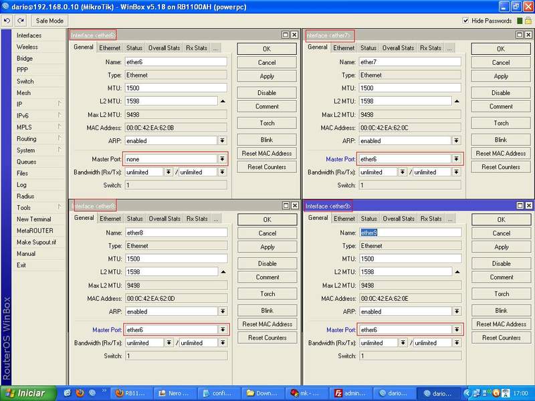Open Wireless in the sidebar menu
Viewport: 535px width, 401px height.
pyautogui.click(x=27, y=47)
